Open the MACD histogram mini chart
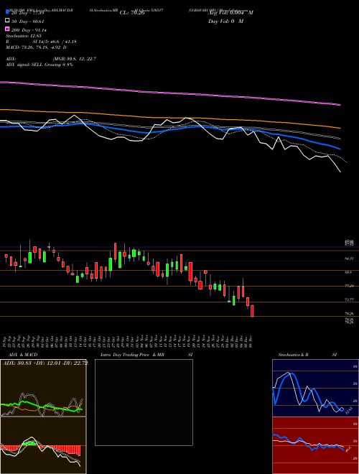This screenshot has height=474, width=359. click(x=43, y=445)
